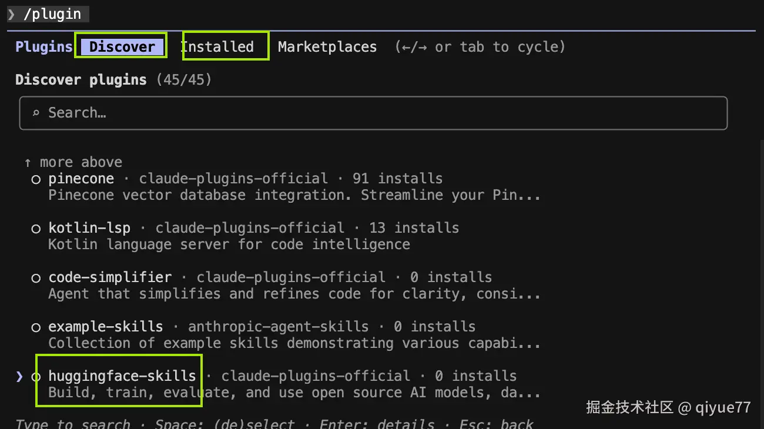Open the pinecone plugin name

(x=81, y=179)
